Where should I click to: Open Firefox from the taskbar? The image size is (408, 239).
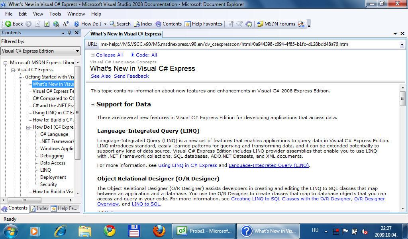[159, 231]
